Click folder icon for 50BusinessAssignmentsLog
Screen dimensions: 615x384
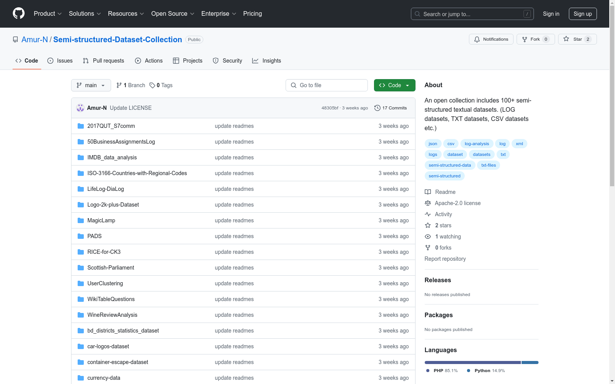tap(81, 142)
